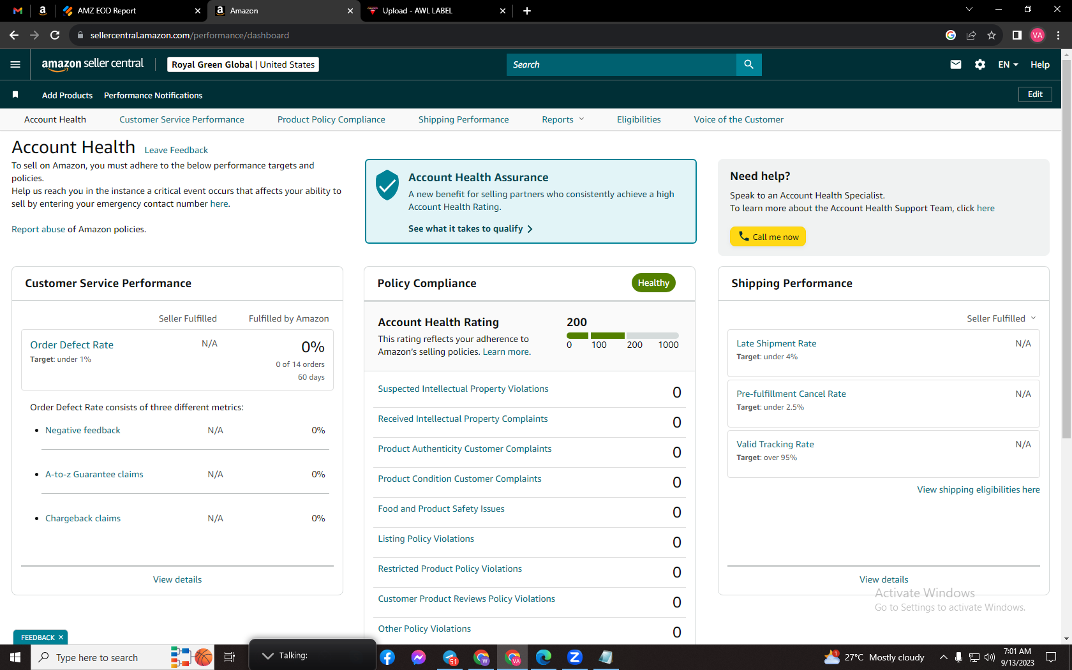Open the EN language dropdown
Screen dimensions: 1072x670
pyautogui.click(x=1008, y=64)
